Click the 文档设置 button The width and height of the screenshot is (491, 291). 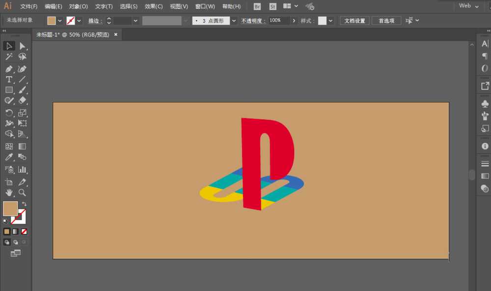click(354, 20)
